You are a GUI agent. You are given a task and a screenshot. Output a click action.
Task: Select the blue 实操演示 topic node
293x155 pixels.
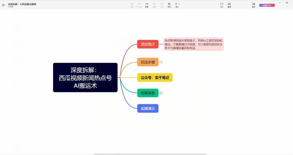[148, 109]
